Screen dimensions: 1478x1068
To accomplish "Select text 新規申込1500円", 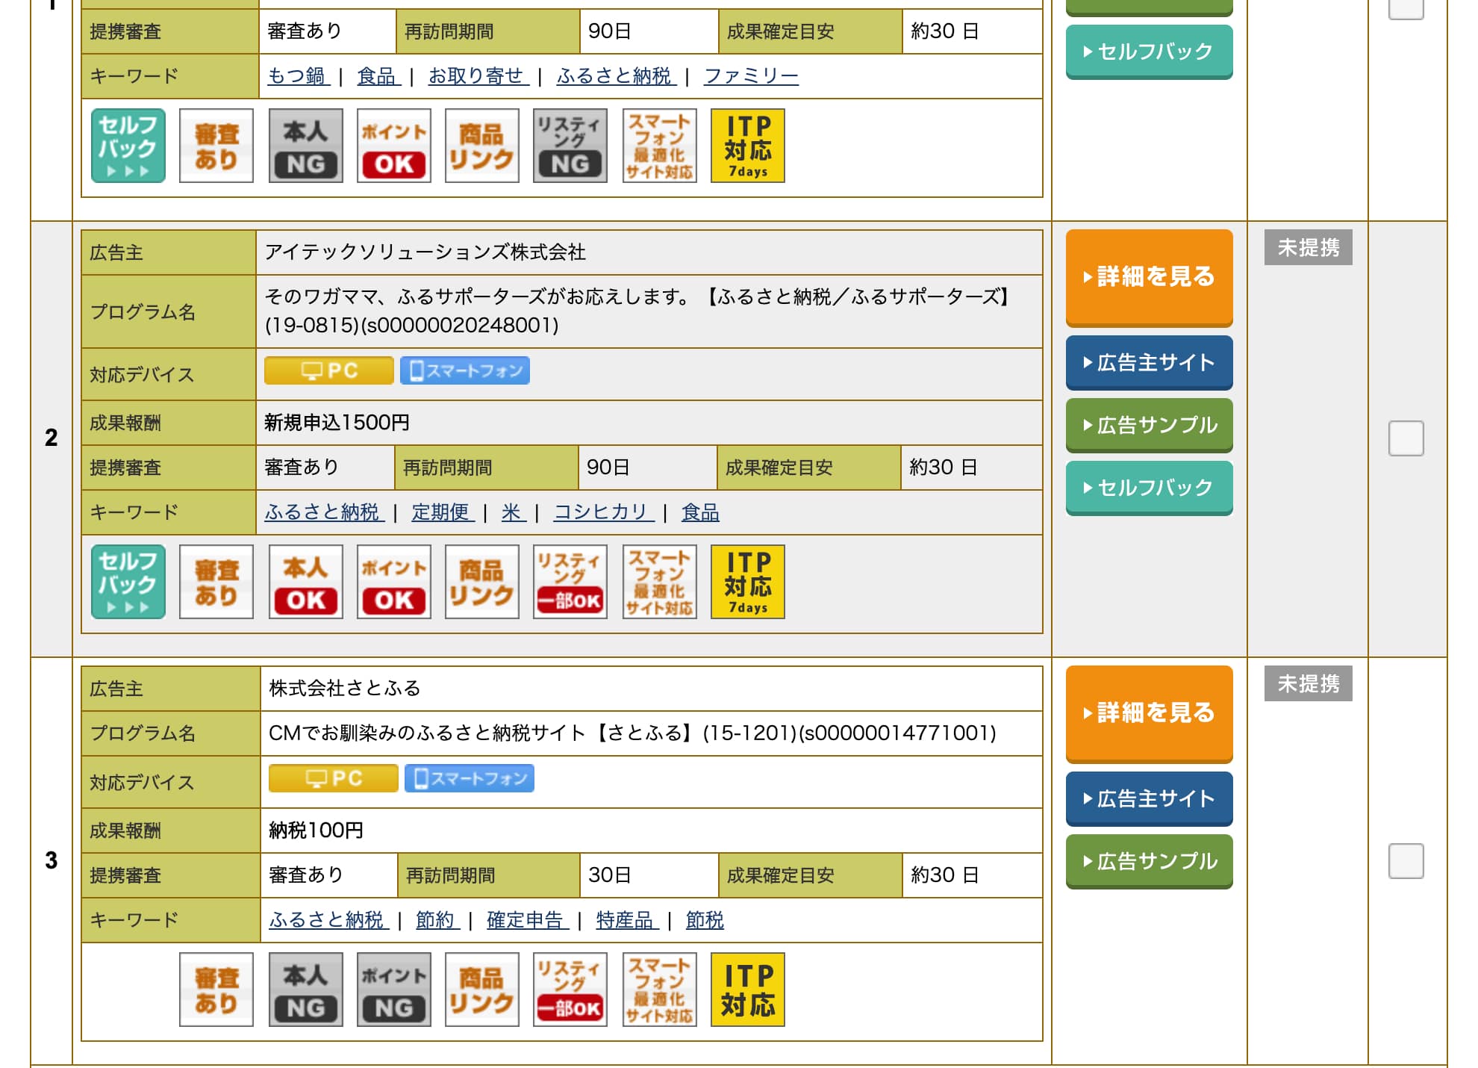I will tap(337, 423).
